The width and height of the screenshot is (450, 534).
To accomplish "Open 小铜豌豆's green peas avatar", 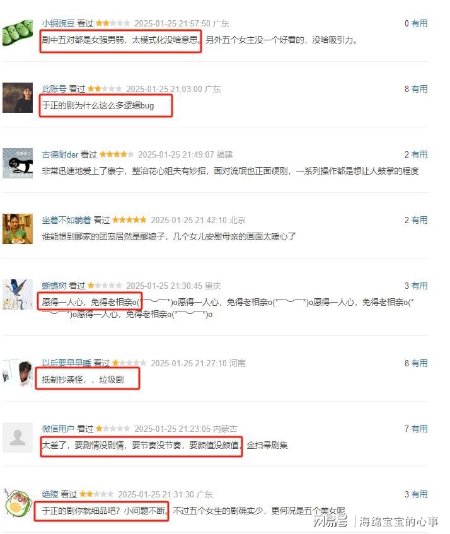I will click(x=18, y=33).
